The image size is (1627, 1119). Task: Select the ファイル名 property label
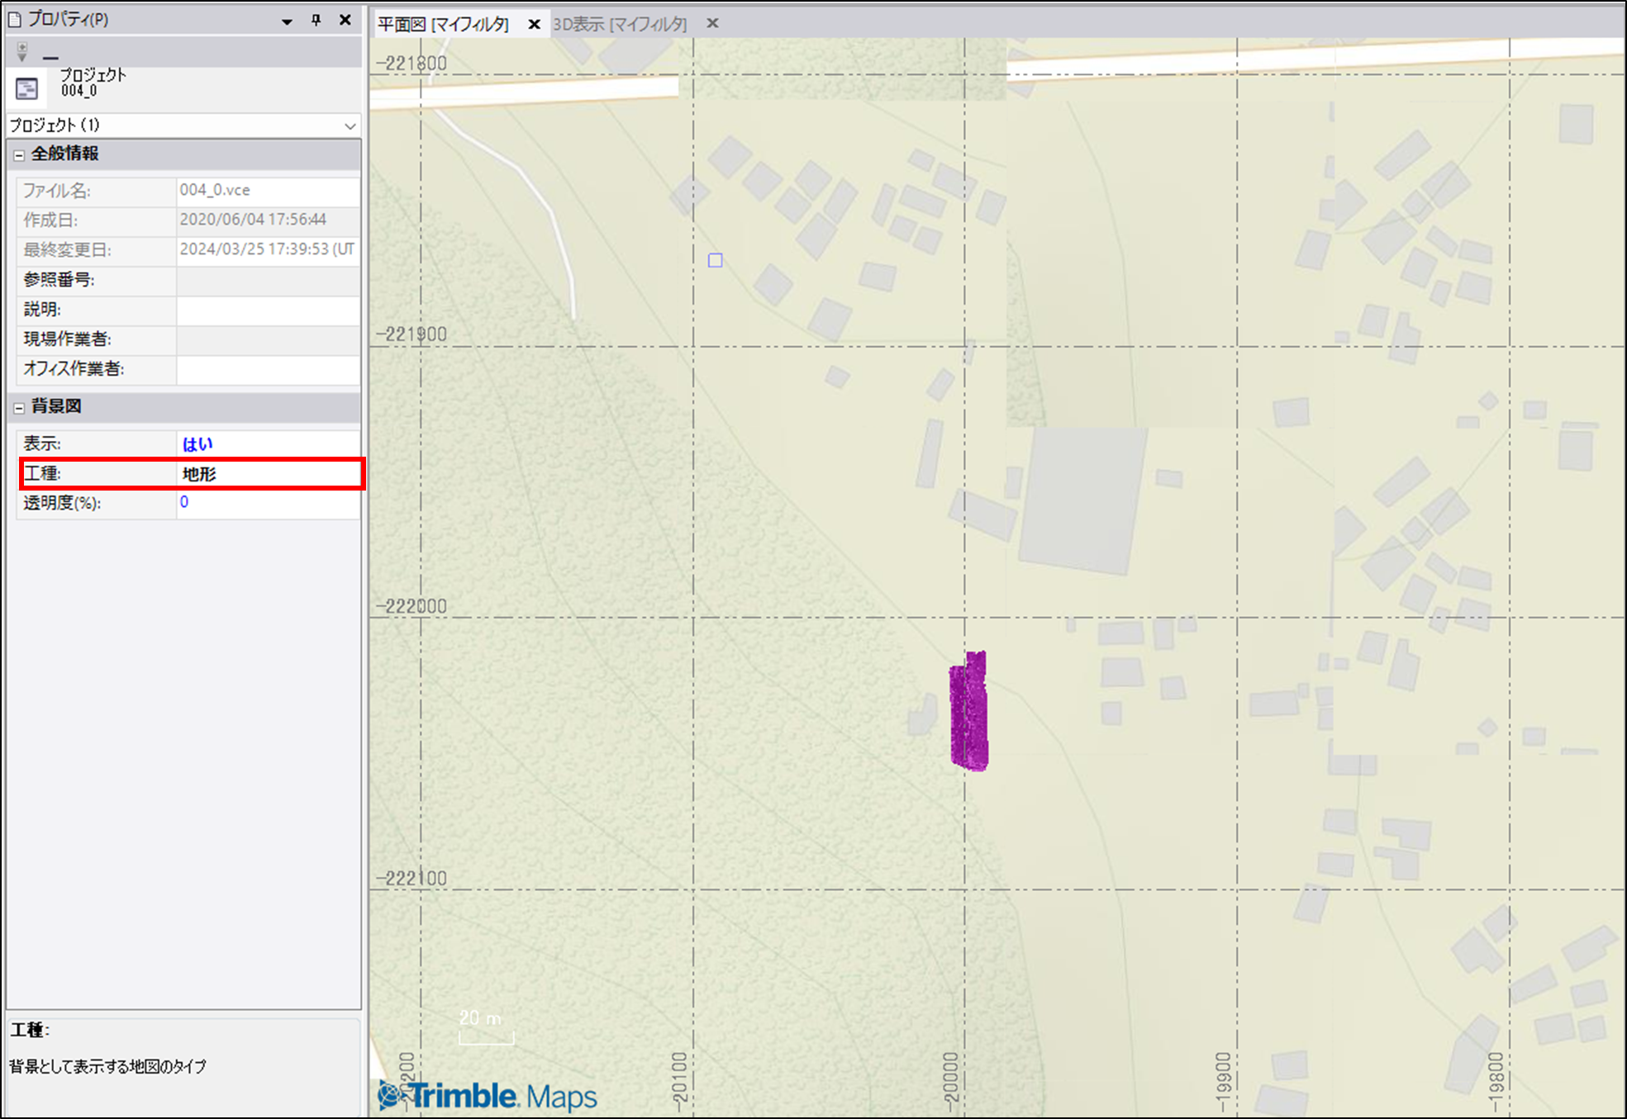(x=57, y=191)
